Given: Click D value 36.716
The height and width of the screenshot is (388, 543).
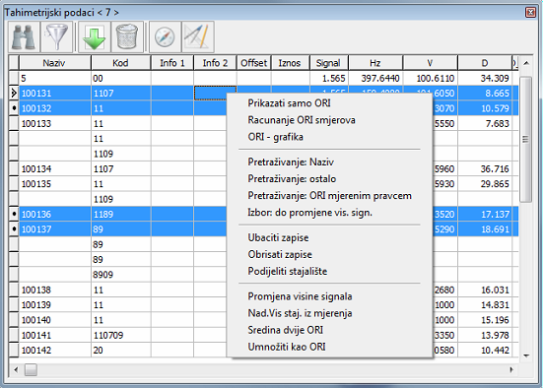Looking at the screenshot, I should point(485,169).
